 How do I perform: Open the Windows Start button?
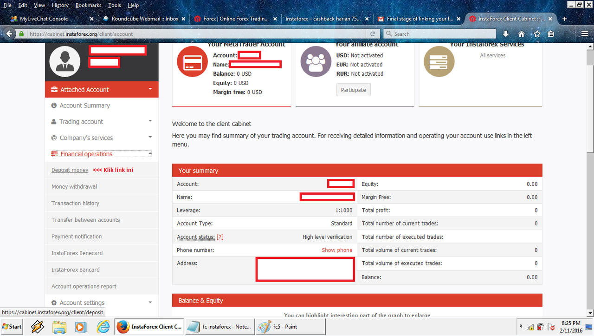click(x=12, y=327)
